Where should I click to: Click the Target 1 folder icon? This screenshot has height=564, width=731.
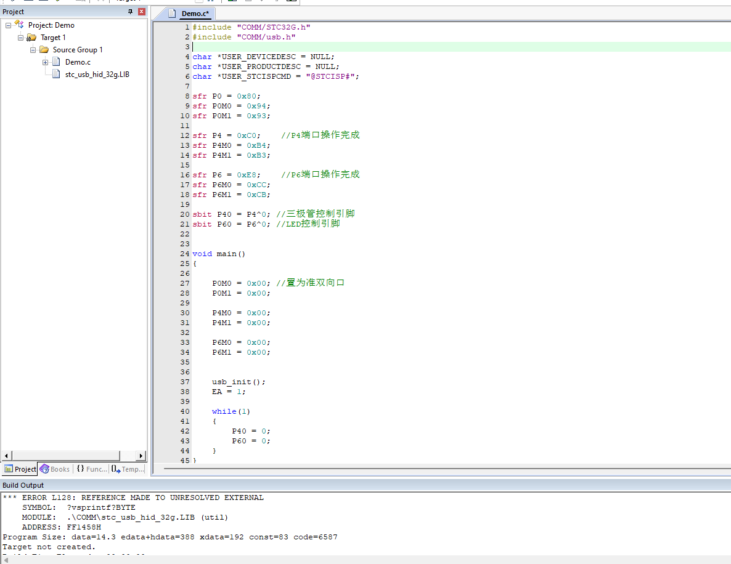[x=31, y=38]
